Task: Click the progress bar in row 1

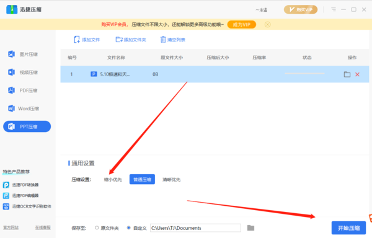Action: pos(304,74)
